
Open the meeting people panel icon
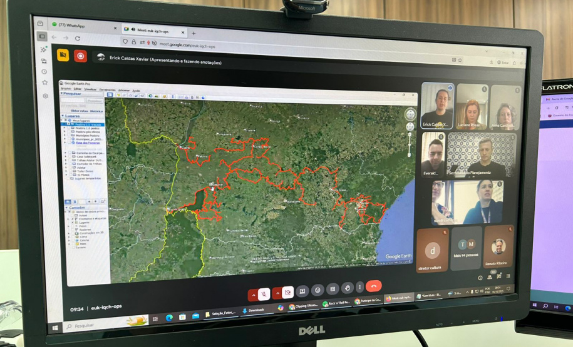490,276
